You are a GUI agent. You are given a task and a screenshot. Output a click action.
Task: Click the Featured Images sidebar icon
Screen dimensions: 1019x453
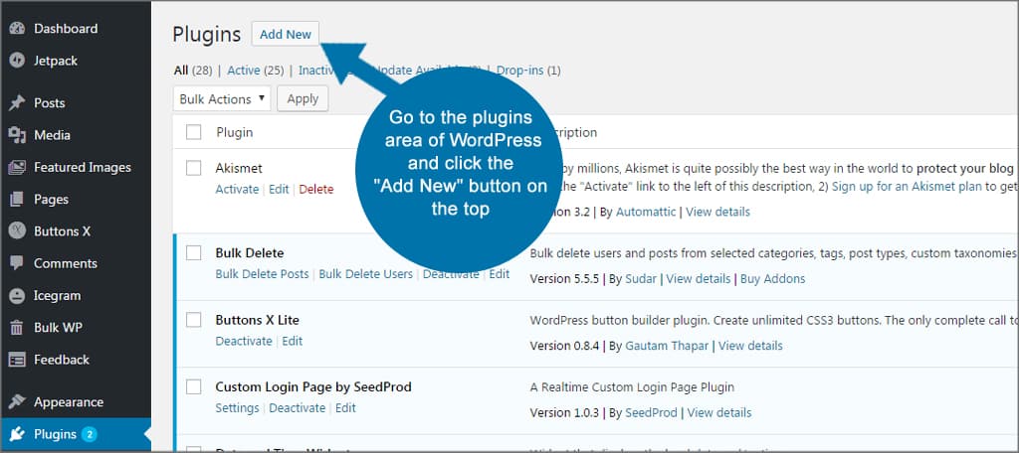pos(16,167)
